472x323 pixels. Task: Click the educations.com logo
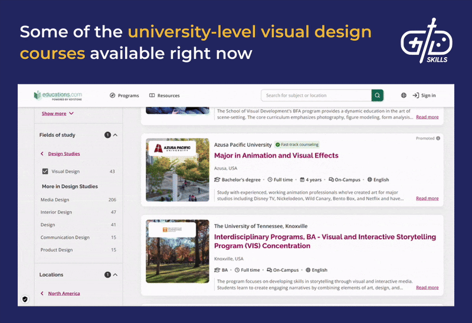[x=58, y=95]
